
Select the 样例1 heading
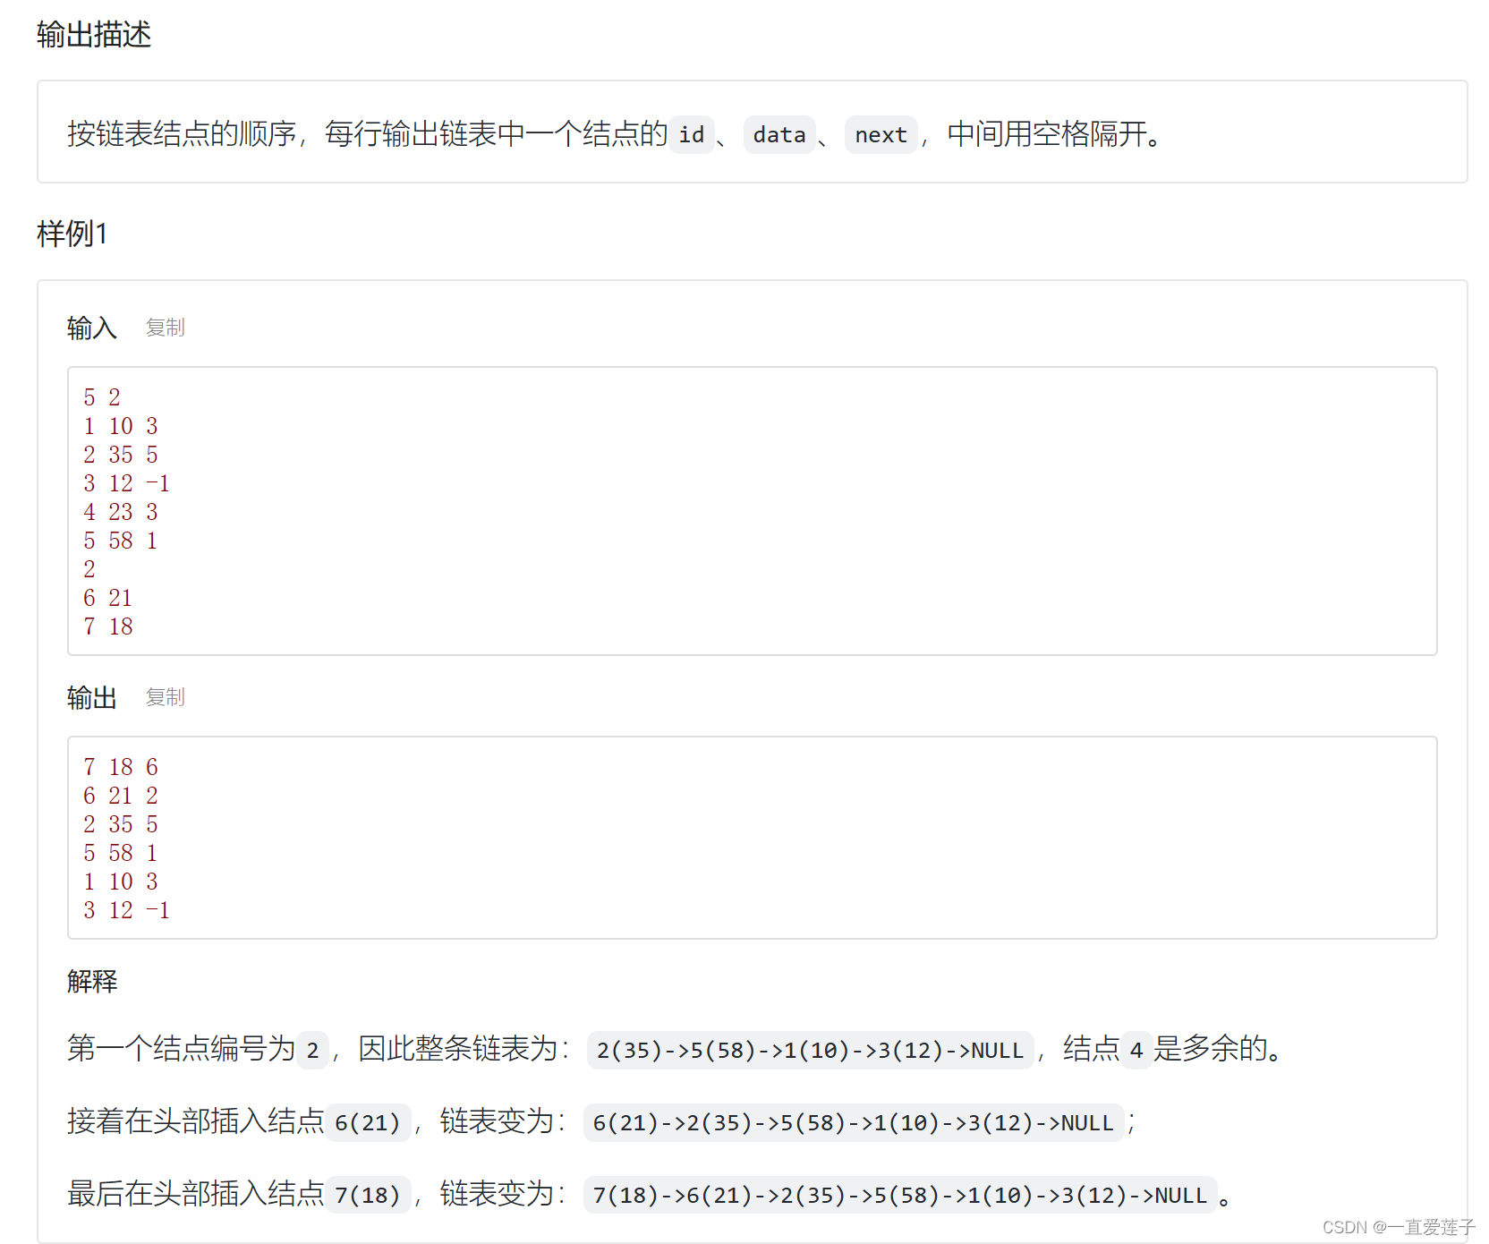click(x=72, y=234)
